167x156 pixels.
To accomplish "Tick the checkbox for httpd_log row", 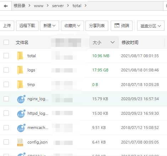I will (6, 113).
